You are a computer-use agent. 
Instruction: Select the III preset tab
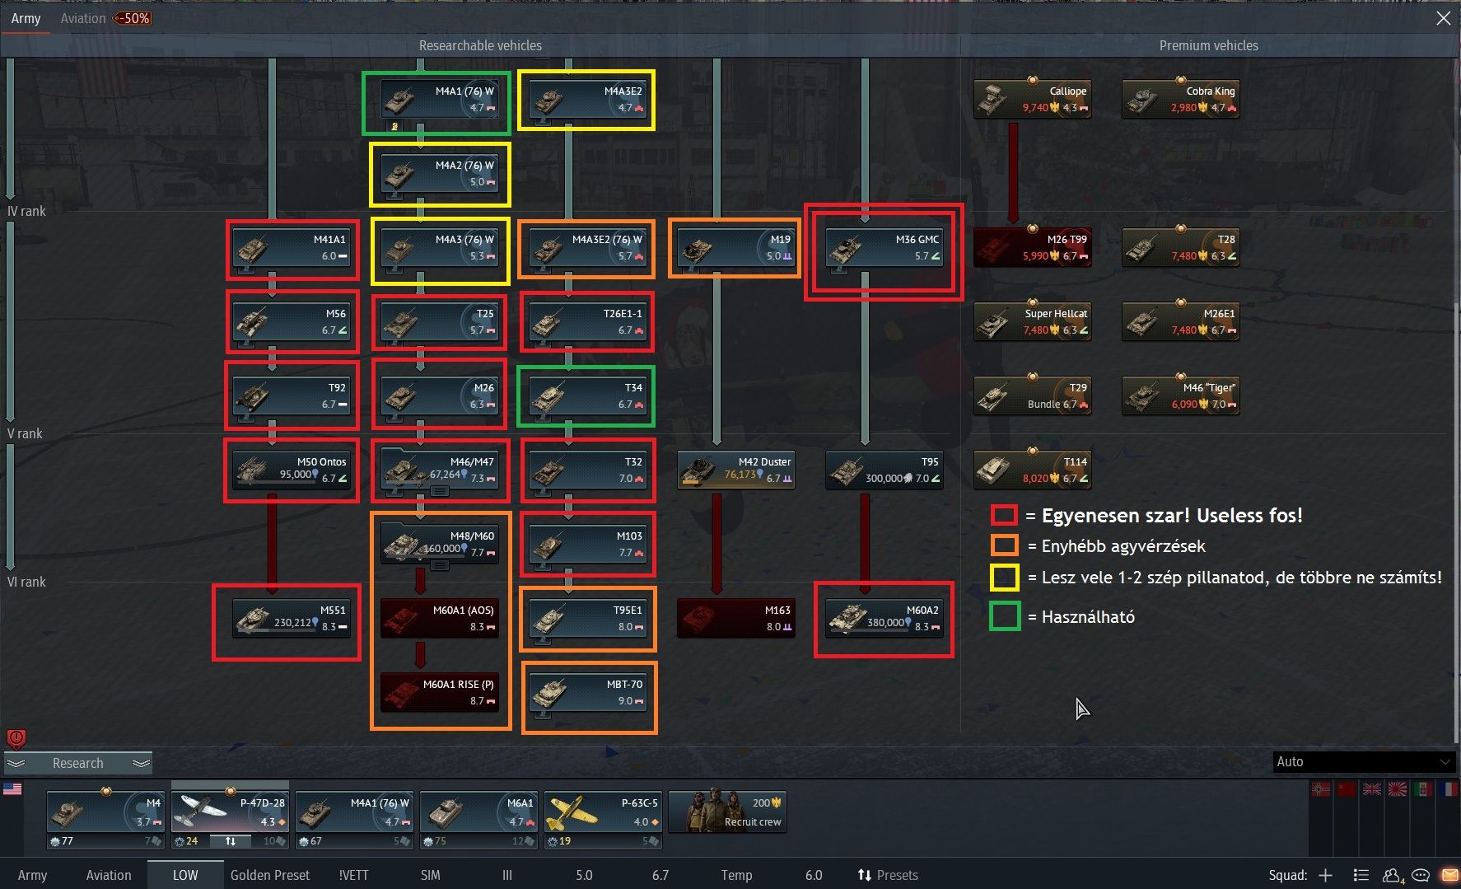tap(507, 875)
